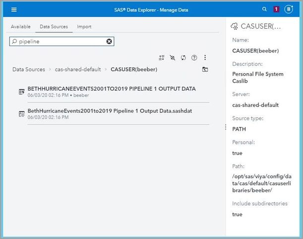Open the vertical three-dot more options menu
The width and height of the screenshot is (303, 239).
(x=205, y=57)
